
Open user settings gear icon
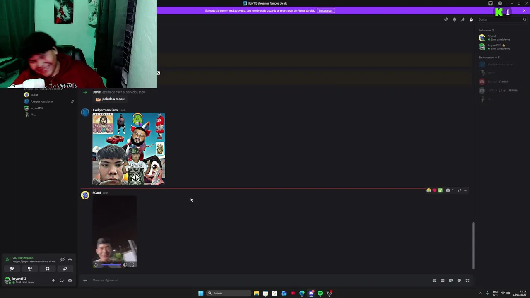[x=70, y=280]
